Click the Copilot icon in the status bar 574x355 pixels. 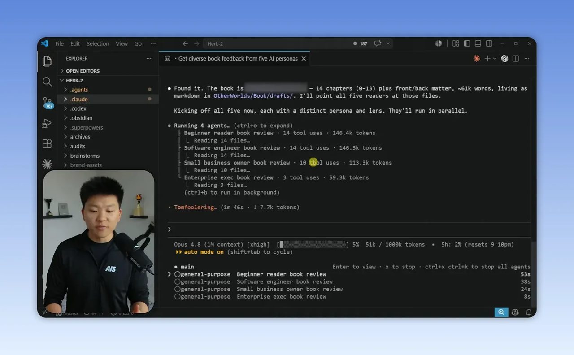click(515, 312)
